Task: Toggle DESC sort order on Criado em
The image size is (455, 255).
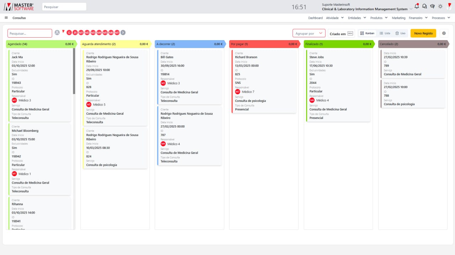Action: tap(350, 33)
